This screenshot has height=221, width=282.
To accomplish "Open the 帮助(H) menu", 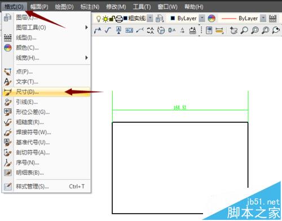I will [x=193, y=7].
